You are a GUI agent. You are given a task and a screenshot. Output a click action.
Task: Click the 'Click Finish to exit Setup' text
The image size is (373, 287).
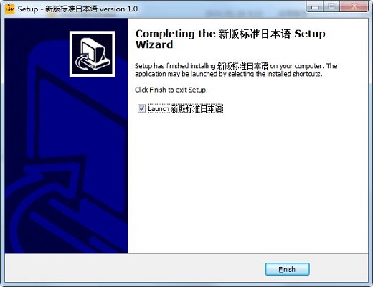[x=171, y=90]
